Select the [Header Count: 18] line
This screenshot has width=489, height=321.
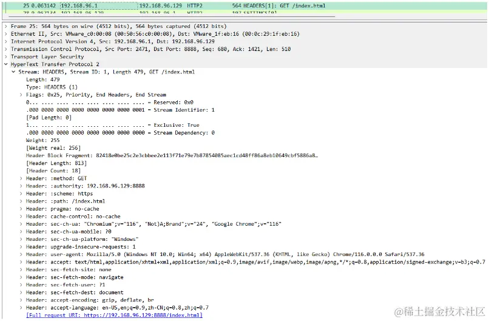[53, 171]
